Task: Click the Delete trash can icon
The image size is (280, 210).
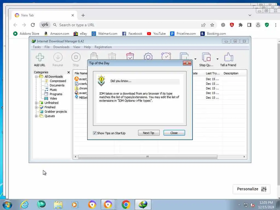Action: (x=112, y=56)
